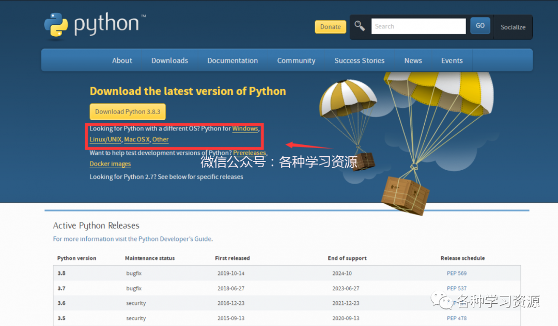Click the 2015-09-13 release date
The image size is (558, 326).
click(x=231, y=318)
